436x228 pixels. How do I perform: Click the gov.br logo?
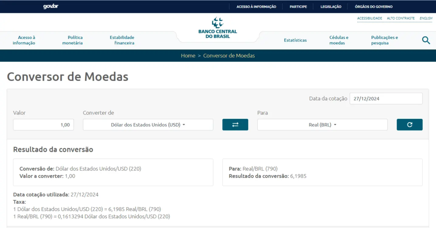pos(51,6)
